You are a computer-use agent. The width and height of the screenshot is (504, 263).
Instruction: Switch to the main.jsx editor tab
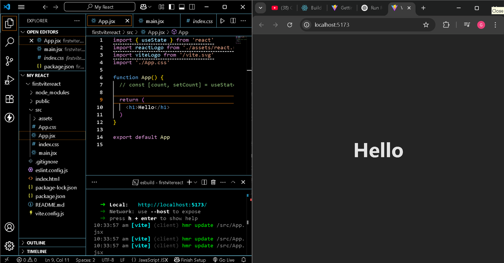point(154,21)
